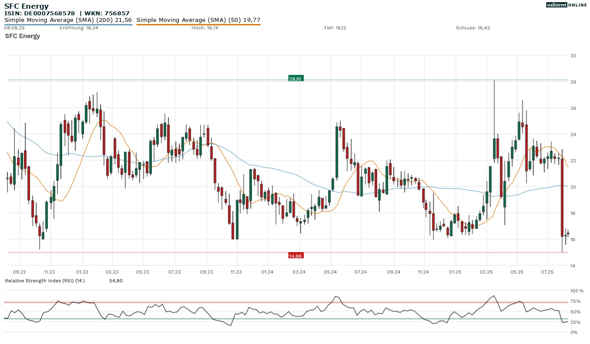Click the wallstreet ONLINE logo
The width and height of the screenshot is (590, 344).
(566, 5)
